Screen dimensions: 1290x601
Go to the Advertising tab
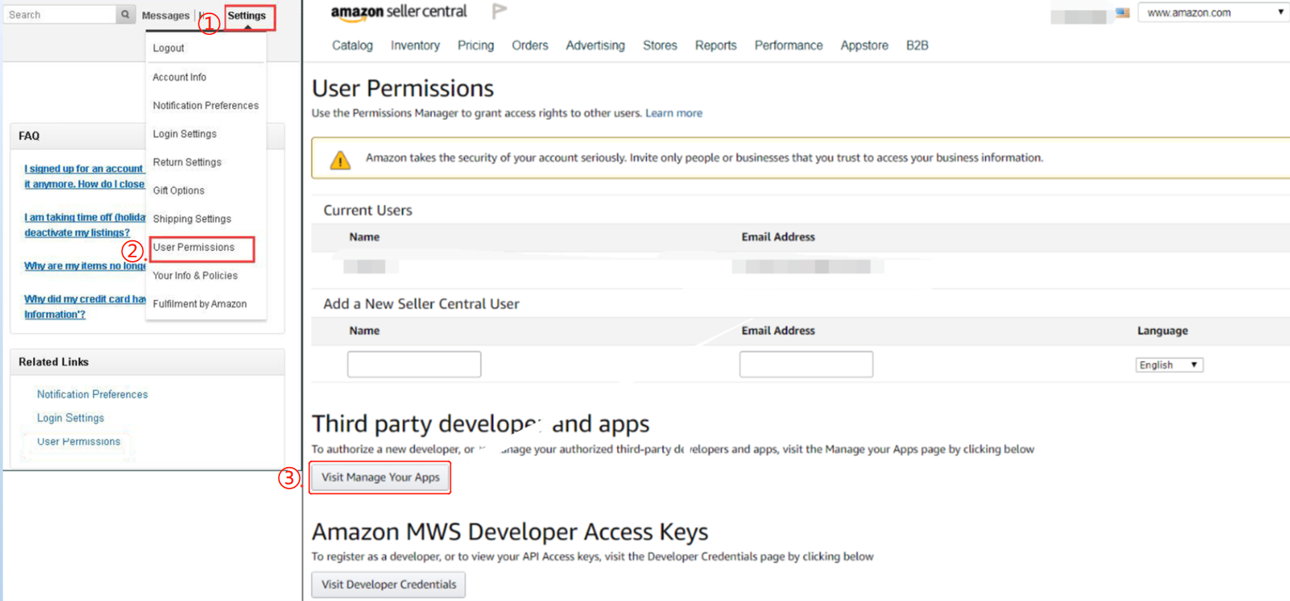click(x=595, y=46)
